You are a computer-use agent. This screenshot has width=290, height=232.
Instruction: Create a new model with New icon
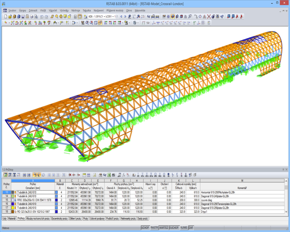6,17
